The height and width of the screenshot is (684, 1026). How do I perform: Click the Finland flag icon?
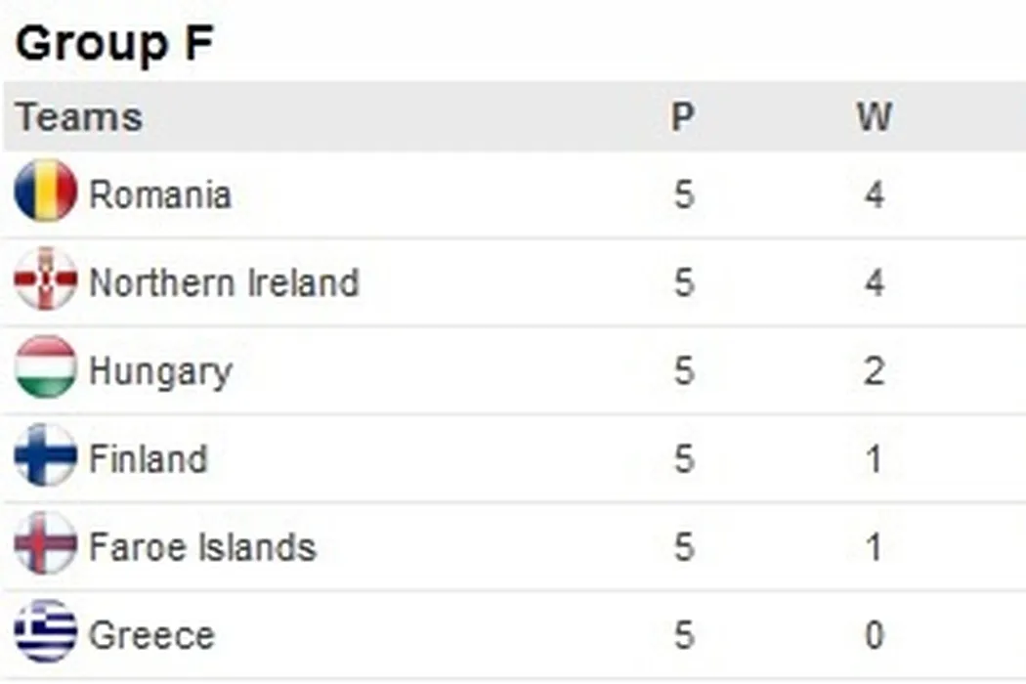(45, 455)
